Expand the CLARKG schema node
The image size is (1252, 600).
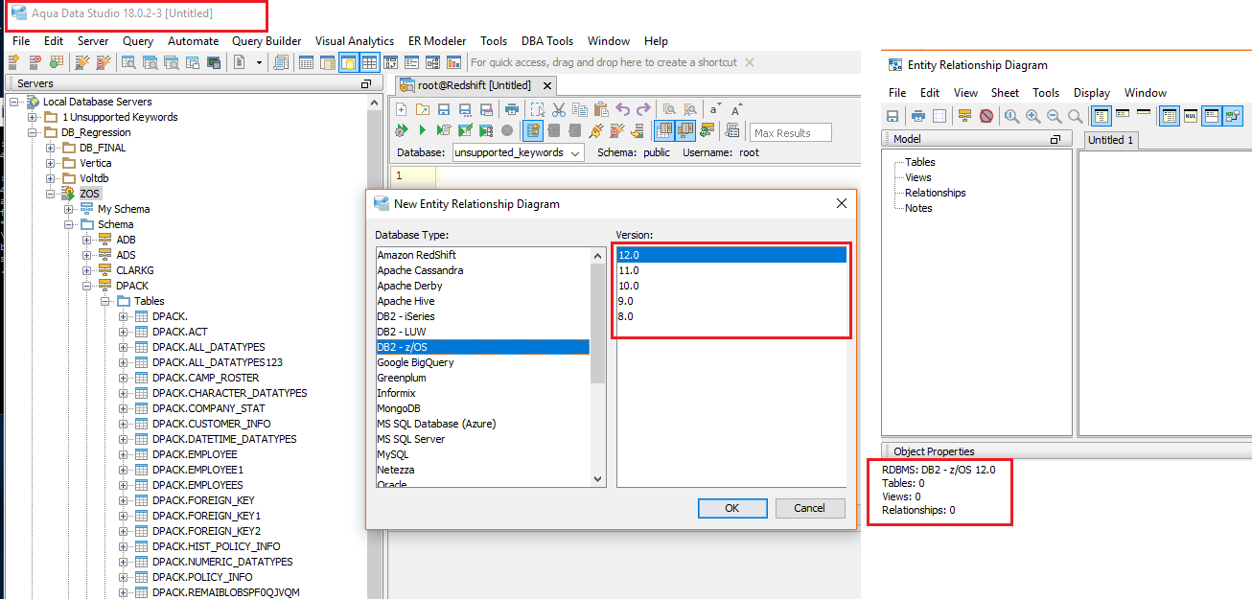pos(87,270)
